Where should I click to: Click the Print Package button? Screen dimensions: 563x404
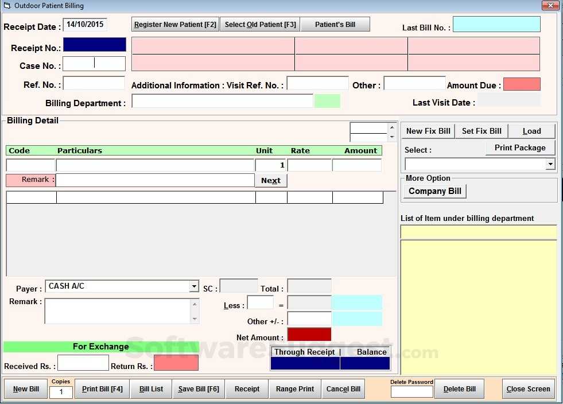[x=520, y=147]
